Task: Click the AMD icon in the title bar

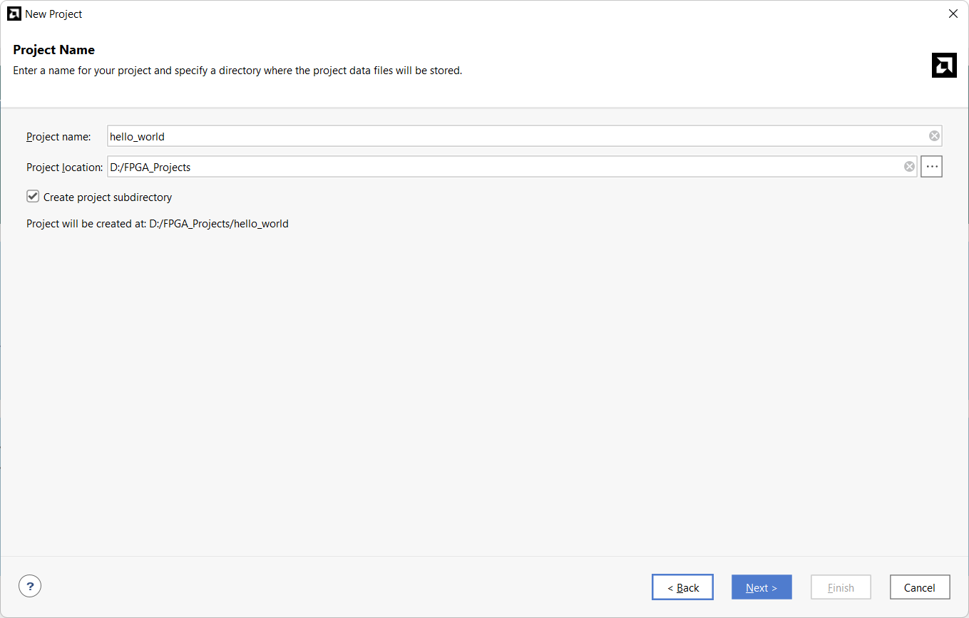Action: coord(14,14)
